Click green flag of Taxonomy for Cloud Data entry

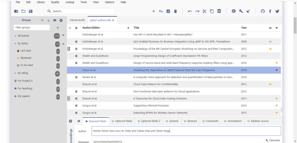[x=277, y=99]
